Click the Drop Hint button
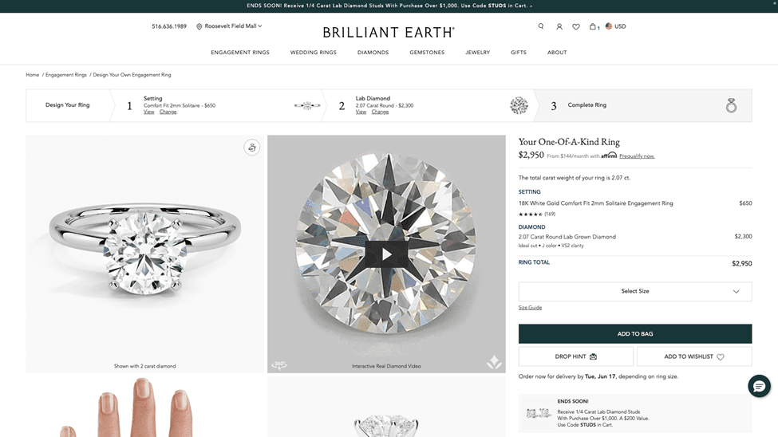Screen dimensions: 778x437 (x=576, y=356)
